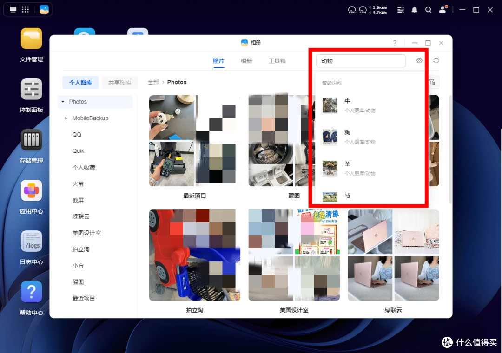Open search settings gear next to search box
Image resolution: width=502 pixels, height=353 pixels.
419,60
